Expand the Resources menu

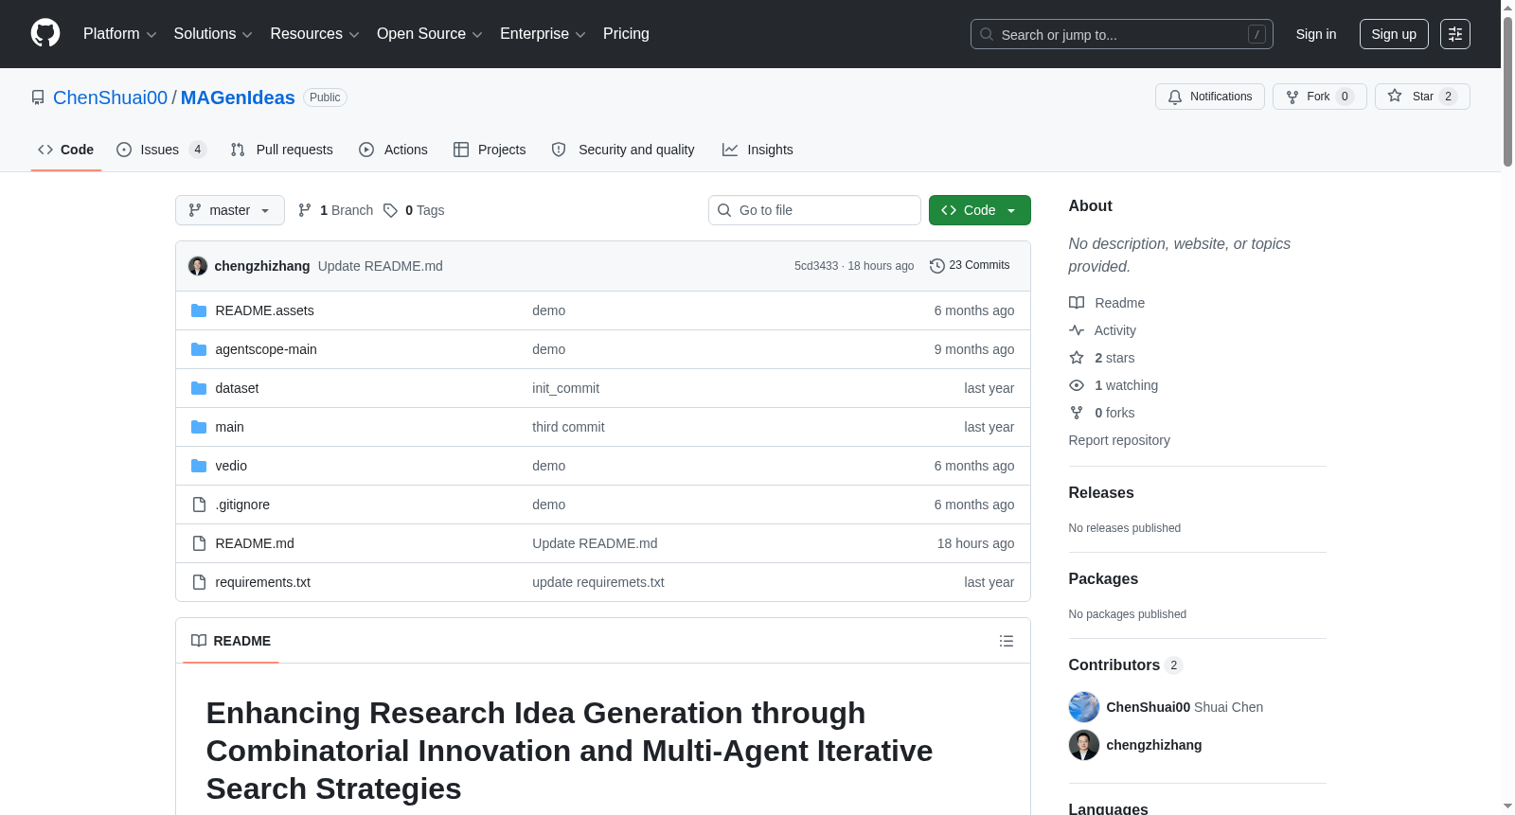314,34
